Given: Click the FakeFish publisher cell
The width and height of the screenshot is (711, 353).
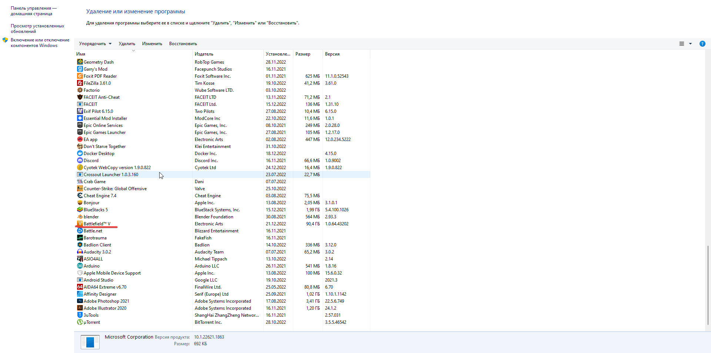Looking at the screenshot, I should click(x=203, y=238).
